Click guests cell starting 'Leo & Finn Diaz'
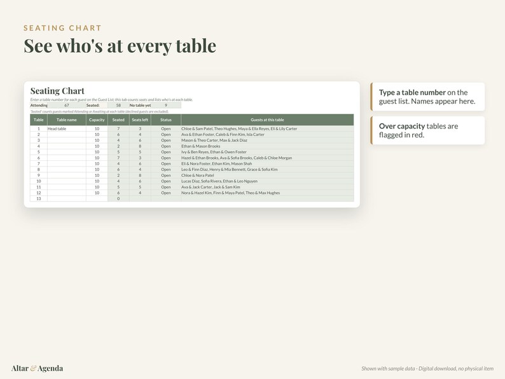The height and width of the screenshot is (379, 505). tap(267, 169)
